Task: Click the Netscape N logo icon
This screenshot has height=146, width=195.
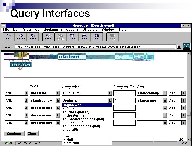Action: 186,46
